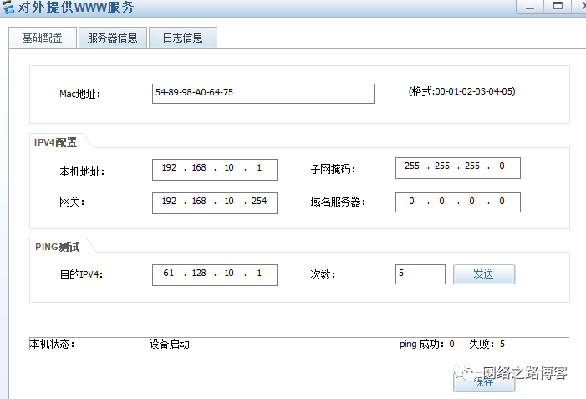Click the IPV4配置 section header
Viewport: 586px width, 399px height.
click(56, 142)
